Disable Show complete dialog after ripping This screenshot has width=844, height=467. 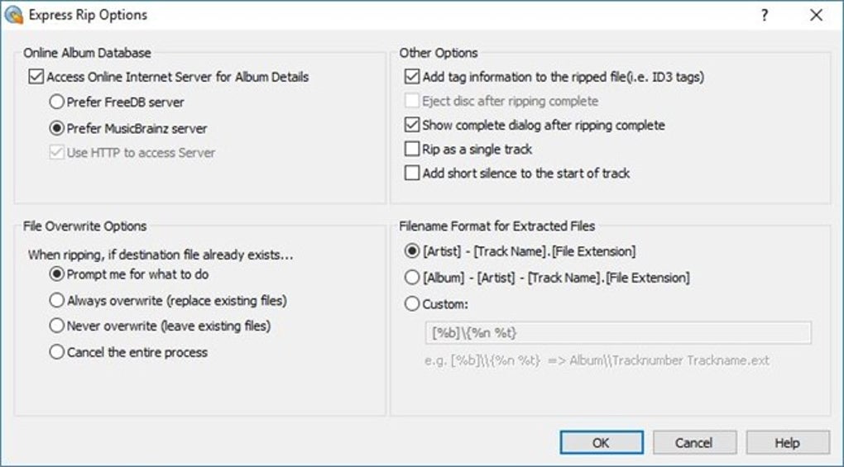point(412,126)
